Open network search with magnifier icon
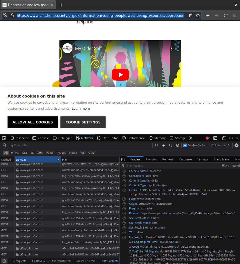The image size is (240, 264). pyautogui.click(x=171, y=145)
